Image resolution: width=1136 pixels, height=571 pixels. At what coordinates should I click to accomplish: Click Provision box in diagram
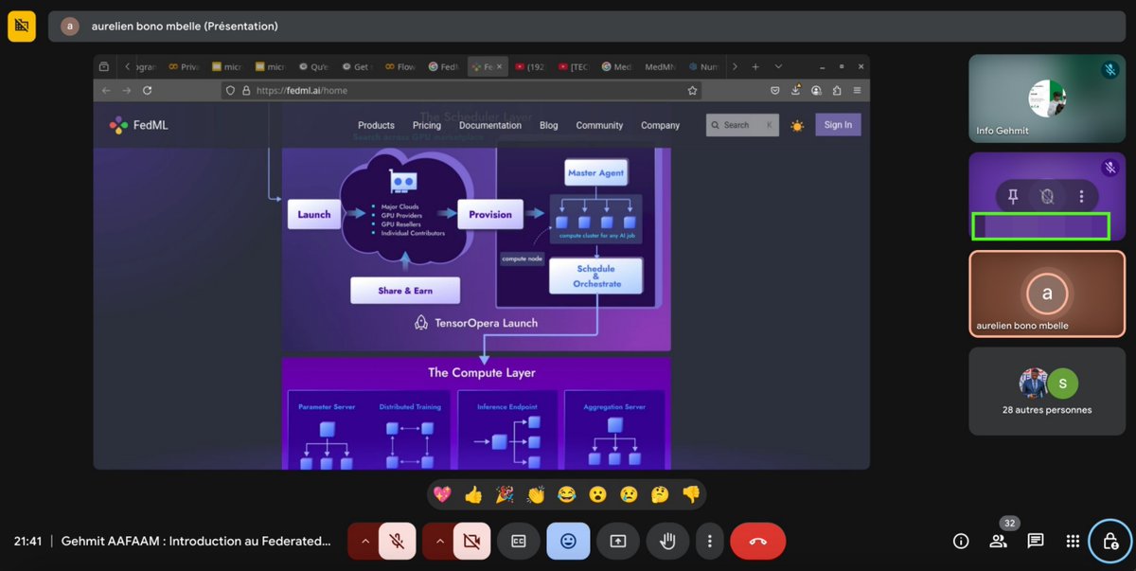pyautogui.click(x=490, y=214)
